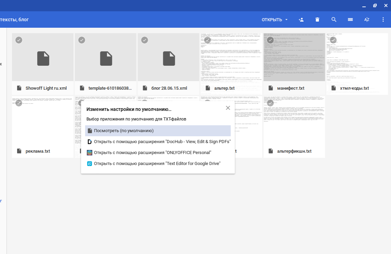This screenshot has height=254, width=391.
Task: Click the document icon beside Посмотреть
Action: click(90, 131)
